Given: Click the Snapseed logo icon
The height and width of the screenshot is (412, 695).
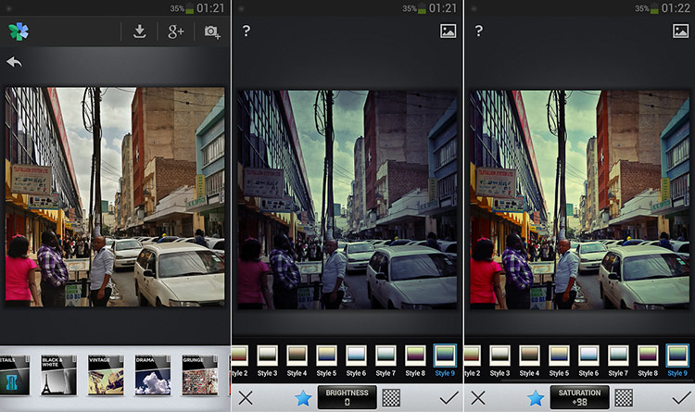Looking at the screenshot, I should 19,31.
